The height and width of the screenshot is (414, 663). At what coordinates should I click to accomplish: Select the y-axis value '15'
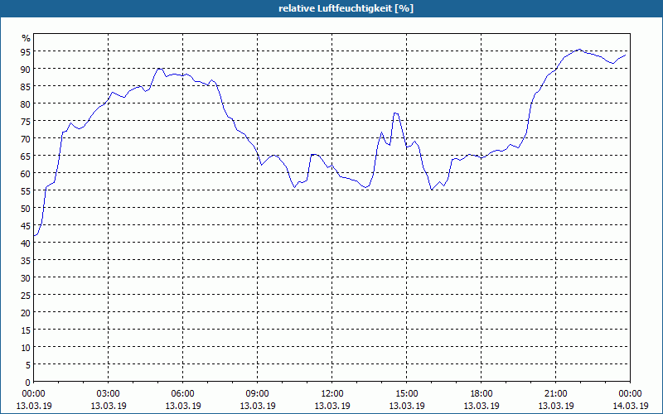pos(26,330)
